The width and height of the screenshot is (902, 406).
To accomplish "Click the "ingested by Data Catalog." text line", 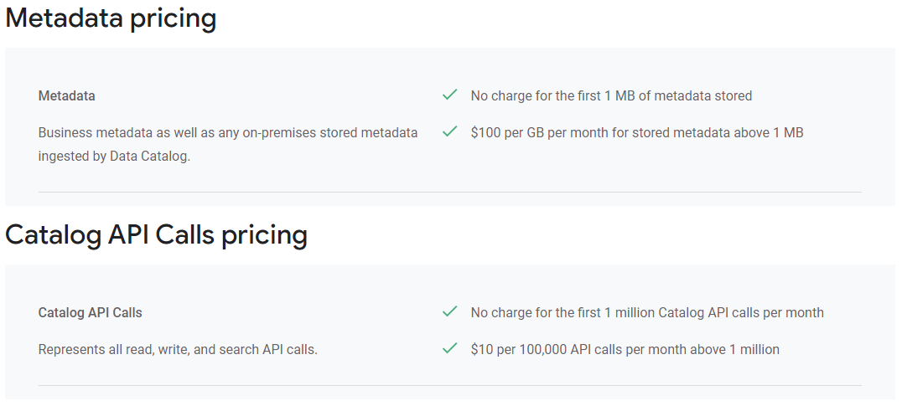I will click(114, 157).
